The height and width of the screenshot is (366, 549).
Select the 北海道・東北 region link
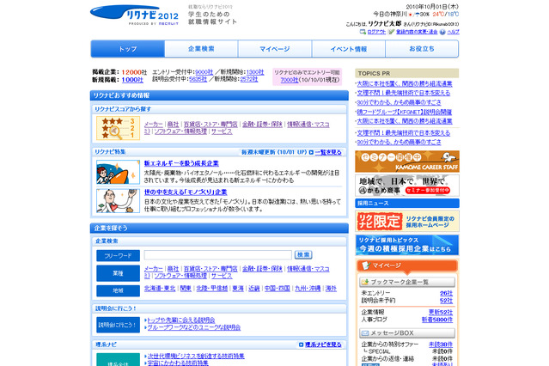160,289
